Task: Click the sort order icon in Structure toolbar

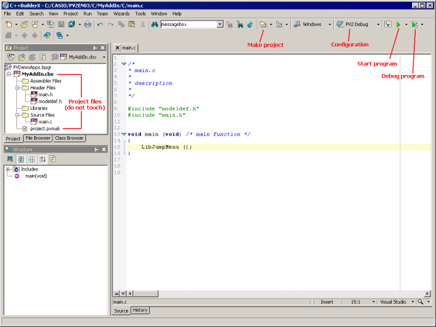Action: point(42,159)
